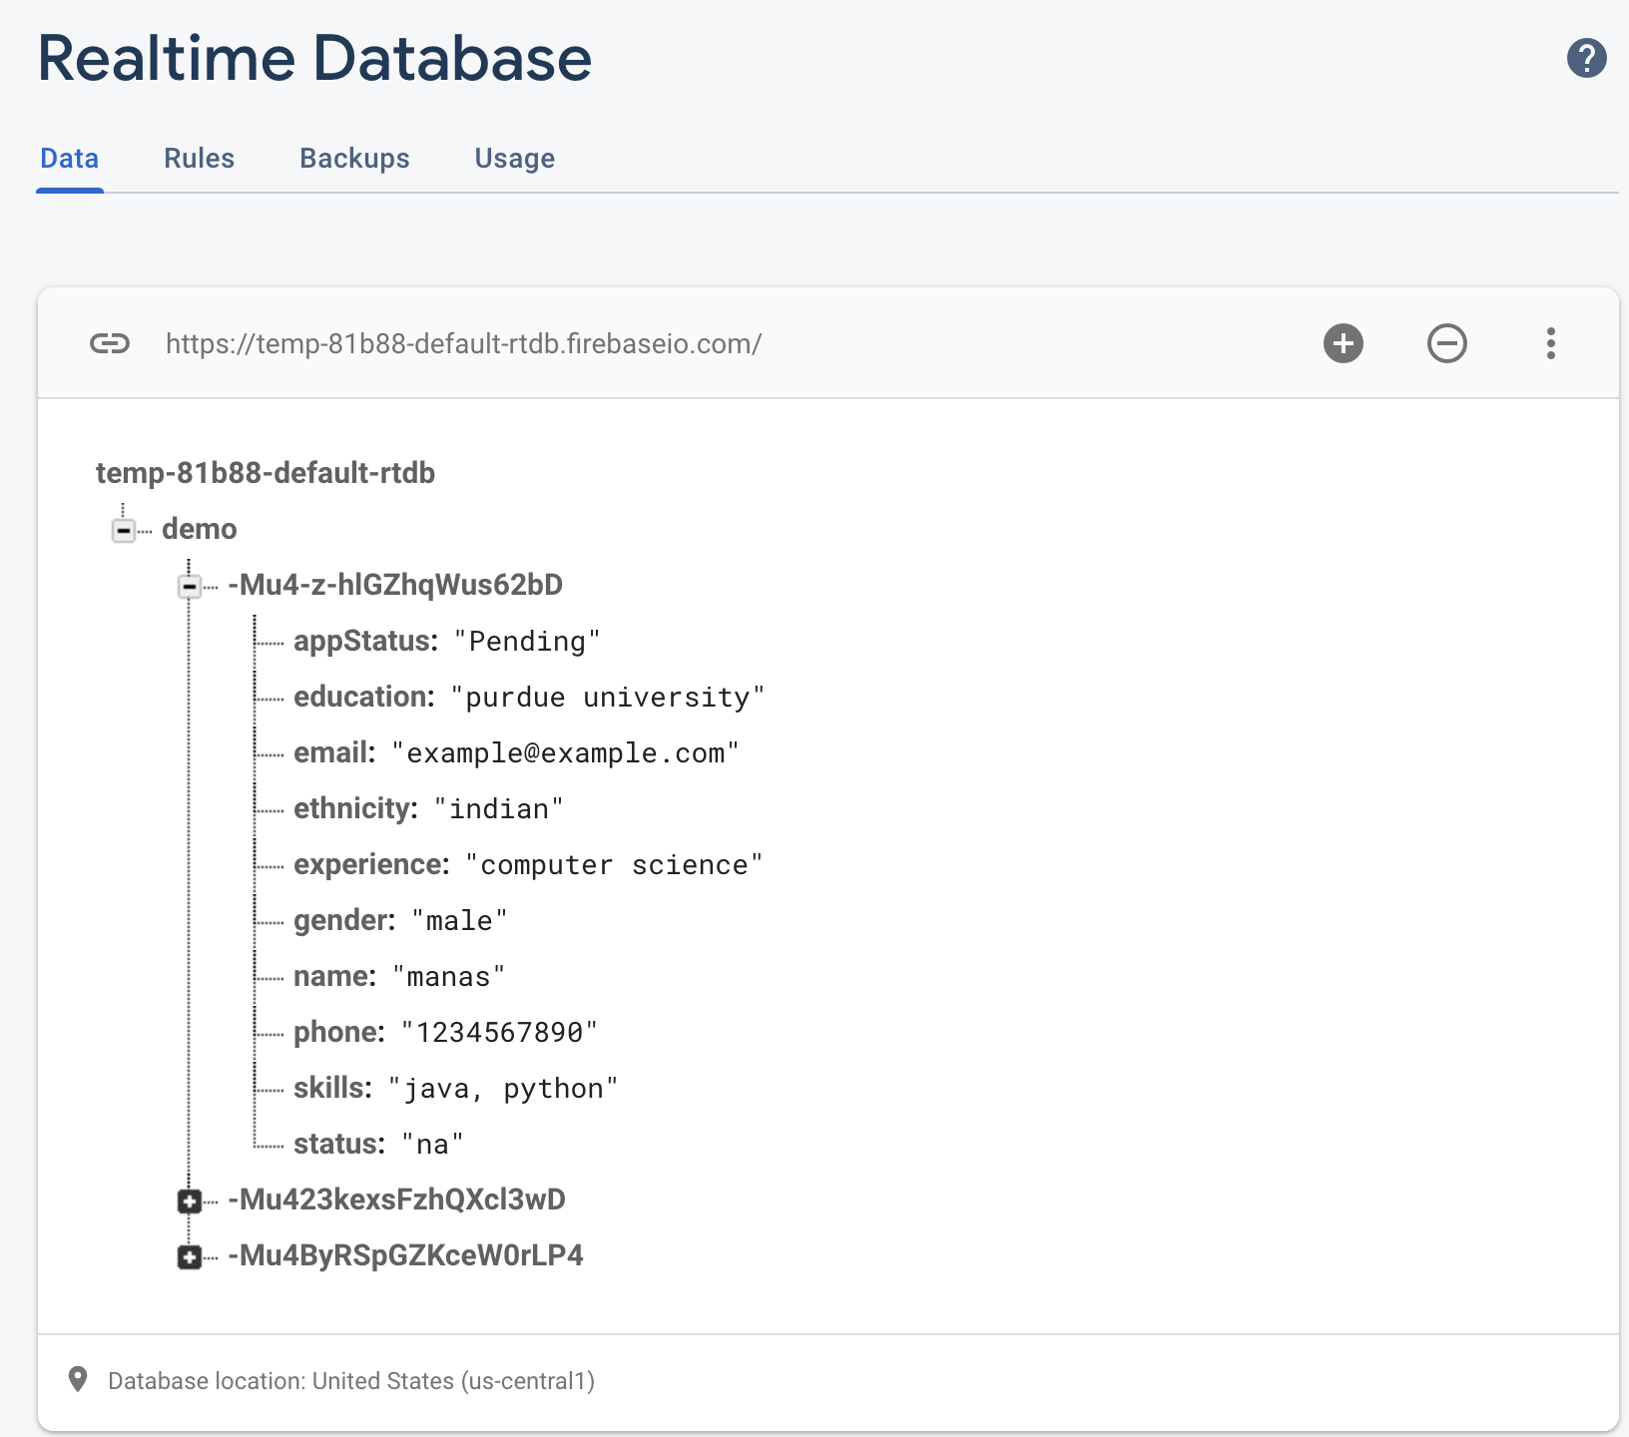
Task: Collapse all nodes with minus circle icon
Action: click(1446, 344)
